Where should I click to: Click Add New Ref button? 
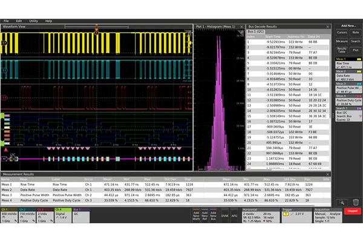pos(205,215)
